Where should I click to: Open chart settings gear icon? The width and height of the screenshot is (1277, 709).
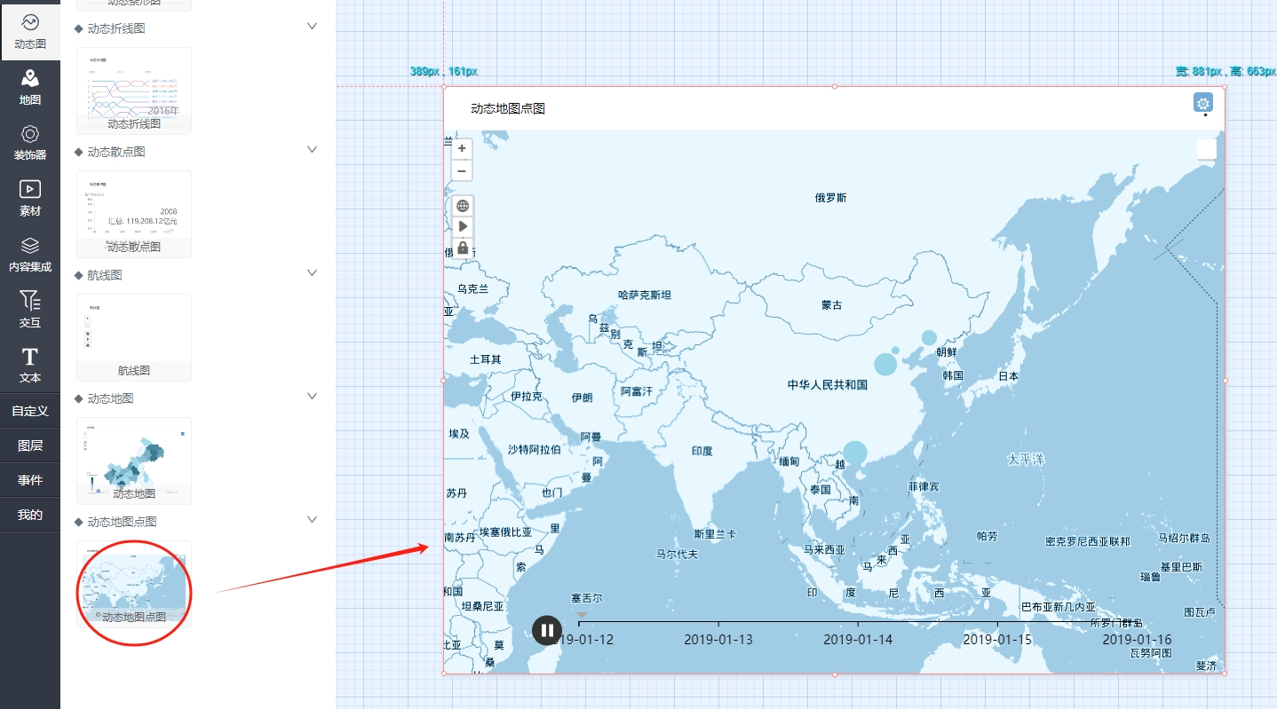[1203, 103]
